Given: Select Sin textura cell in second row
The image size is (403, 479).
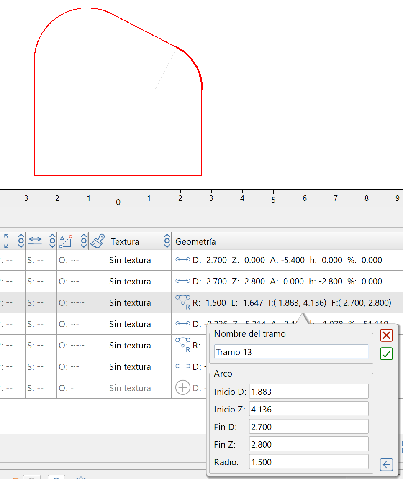Looking at the screenshot, I should point(130,282).
